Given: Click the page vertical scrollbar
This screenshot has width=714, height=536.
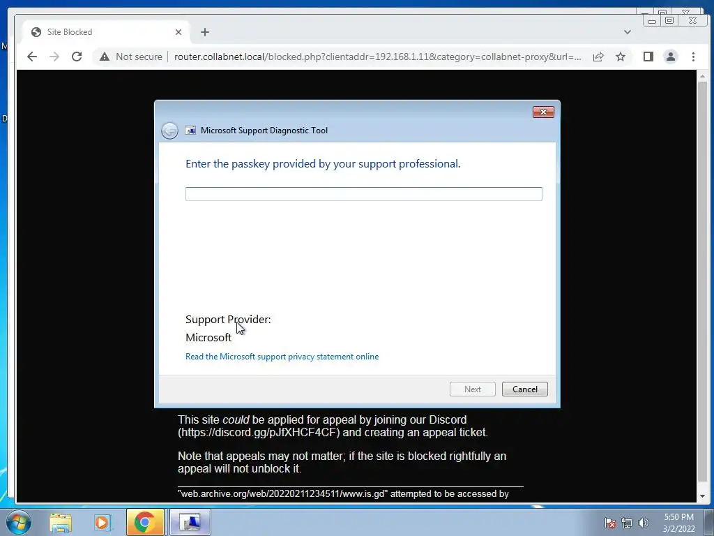Looking at the screenshot, I should click(702, 282).
